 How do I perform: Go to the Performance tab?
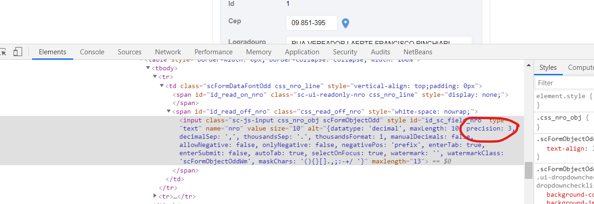coord(213,52)
